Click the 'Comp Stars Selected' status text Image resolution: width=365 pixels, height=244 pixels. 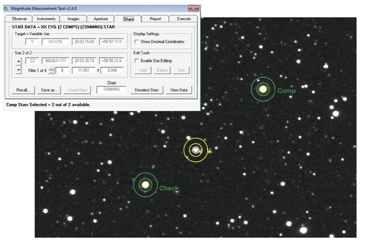point(48,105)
